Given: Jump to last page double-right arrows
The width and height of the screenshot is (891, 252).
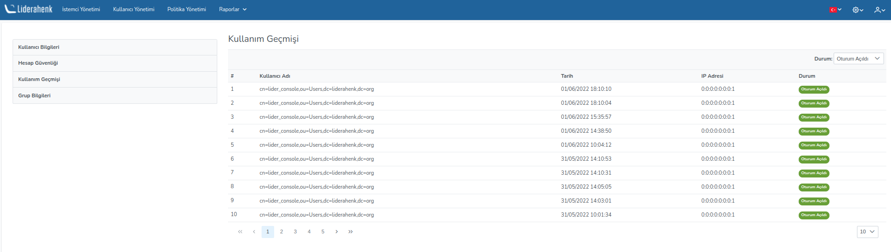Looking at the screenshot, I should (x=351, y=232).
